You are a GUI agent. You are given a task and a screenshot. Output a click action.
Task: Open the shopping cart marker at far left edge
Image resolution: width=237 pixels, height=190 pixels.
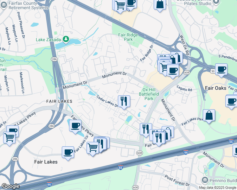[9, 138]
